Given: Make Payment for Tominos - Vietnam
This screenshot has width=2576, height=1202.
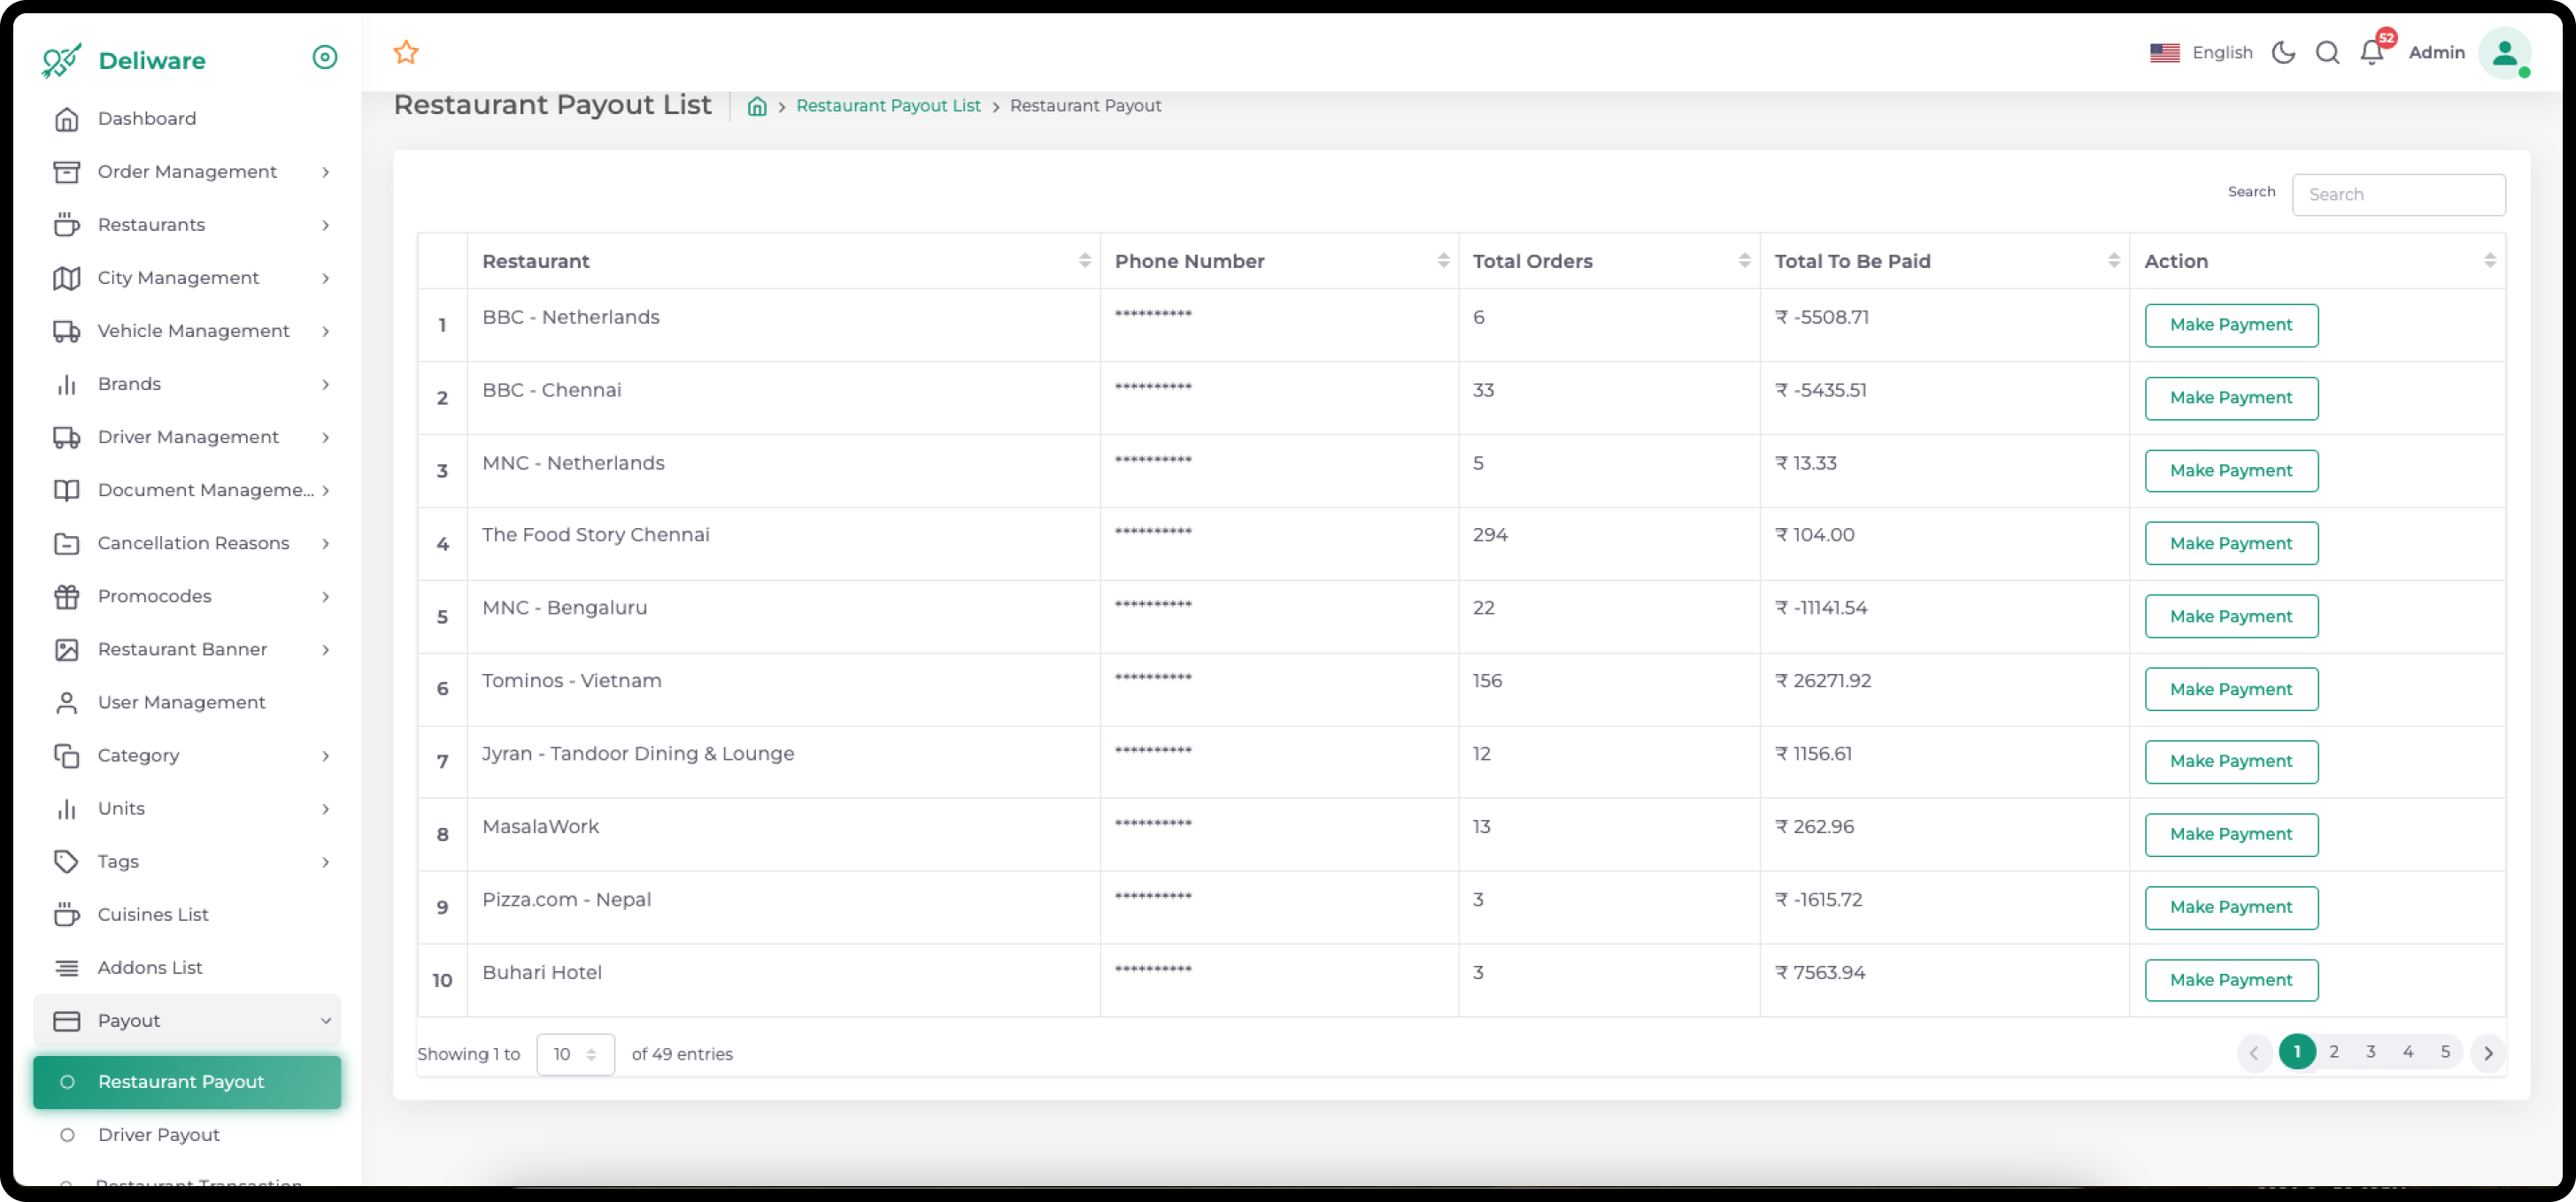Looking at the screenshot, I should [2231, 689].
